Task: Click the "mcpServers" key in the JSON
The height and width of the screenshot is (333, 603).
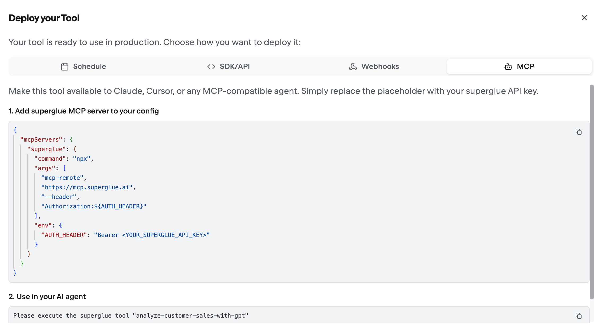Action: pos(41,139)
